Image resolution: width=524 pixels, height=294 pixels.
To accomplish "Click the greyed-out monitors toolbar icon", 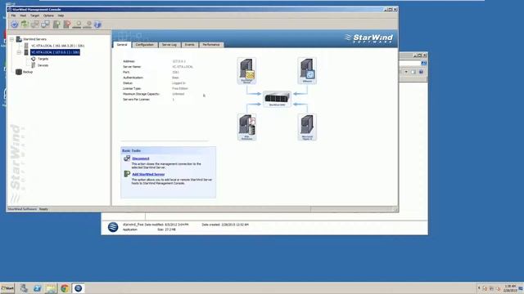I will coord(35,24).
